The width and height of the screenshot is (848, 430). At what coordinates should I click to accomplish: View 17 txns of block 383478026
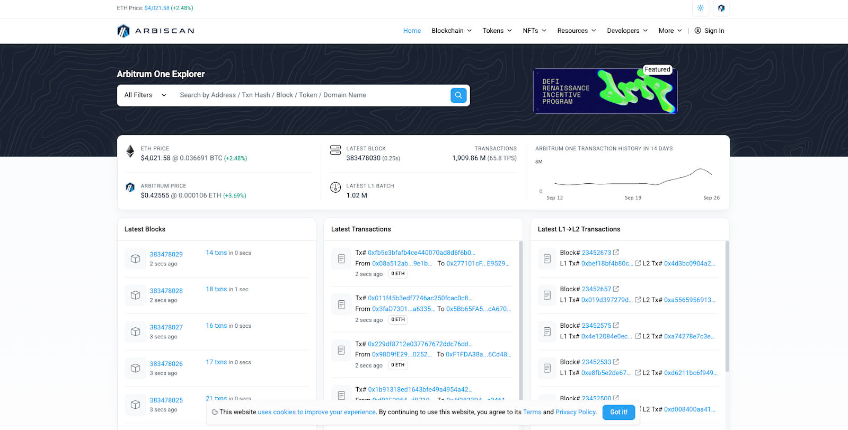[x=216, y=362]
